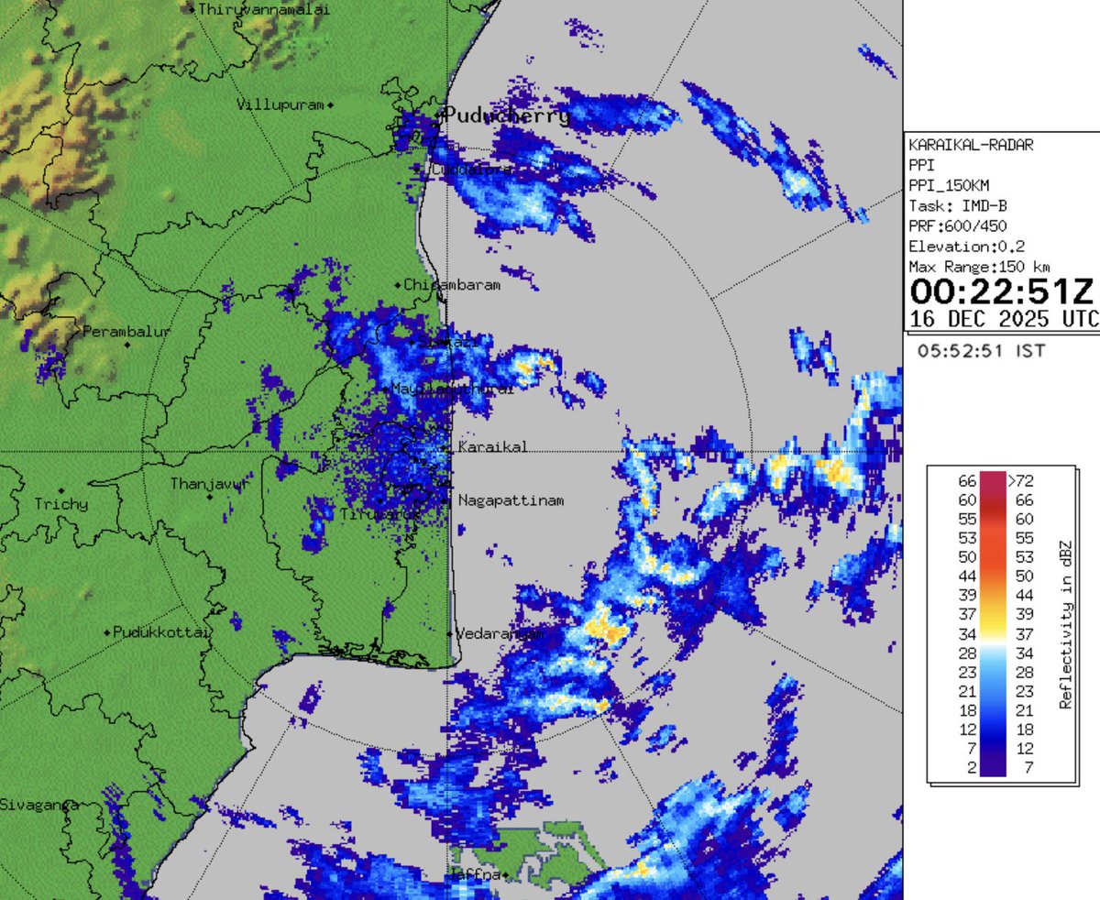Click the Vedaranyam town label

(500, 633)
